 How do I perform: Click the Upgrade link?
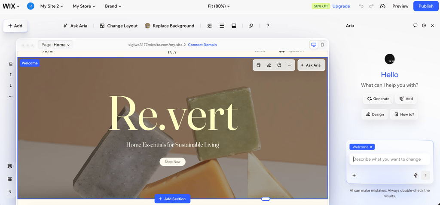341,6
